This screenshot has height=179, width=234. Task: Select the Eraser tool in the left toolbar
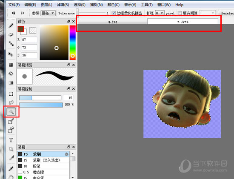(11, 34)
